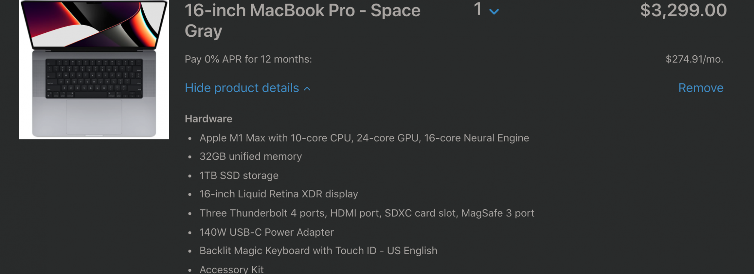The height and width of the screenshot is (274, 754).
Task: Select the 1TB SSD storage line
Action: (239, 176)
